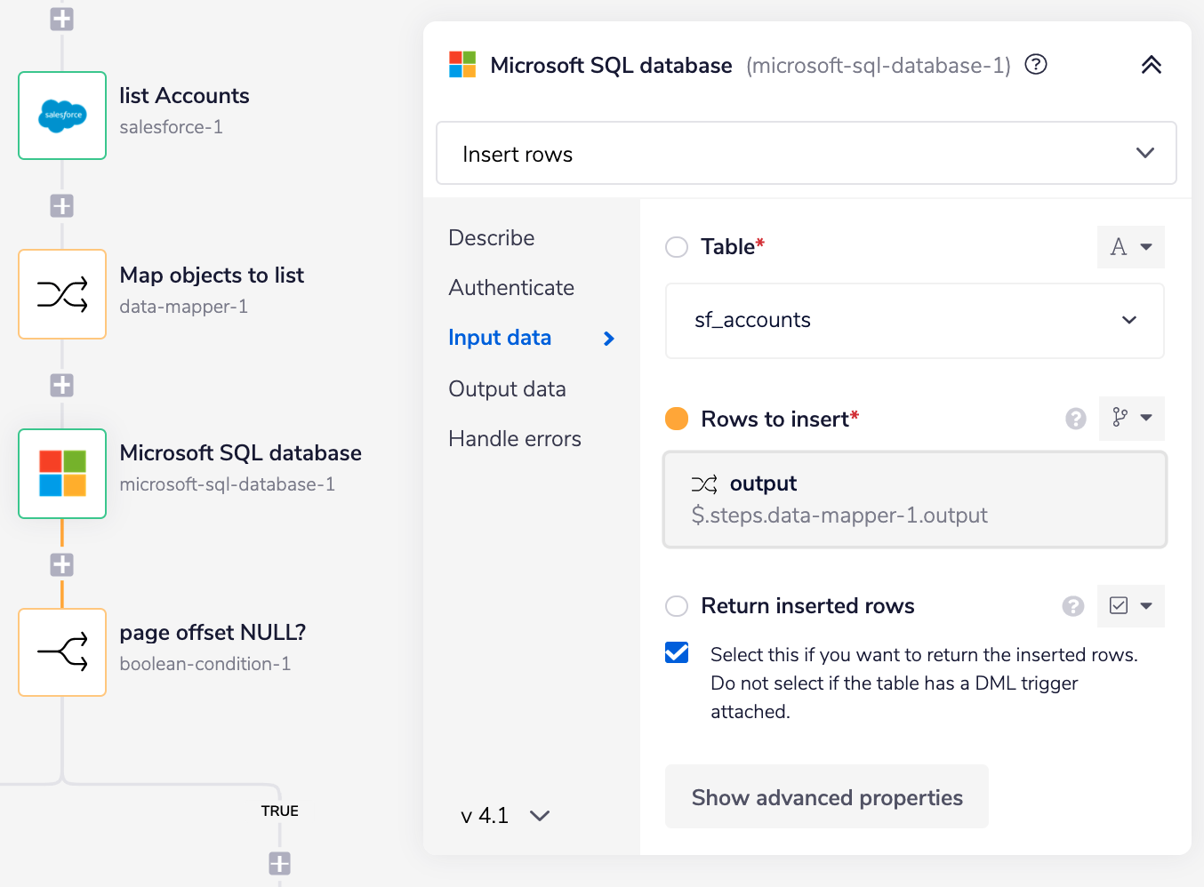Click help icon for Rows to insert
Screen dimensions: 1204x887
point(1075,419)
